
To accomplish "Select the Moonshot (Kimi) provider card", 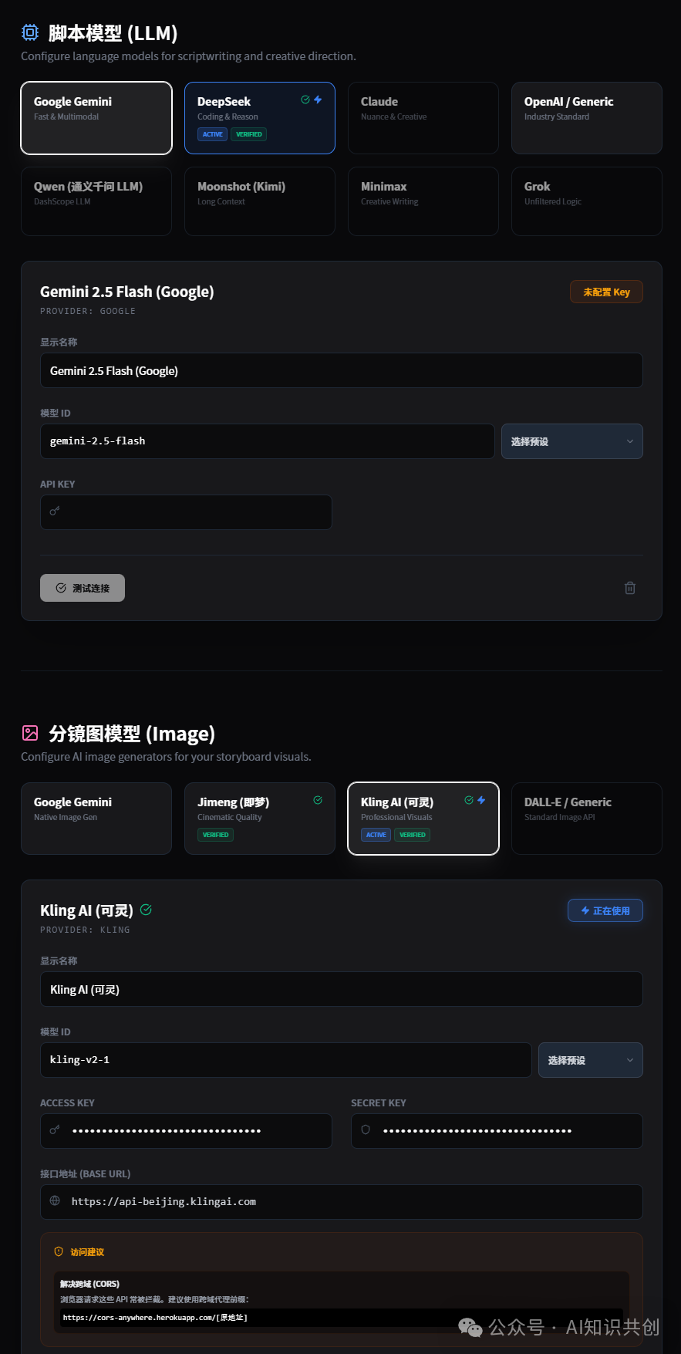I will point(260,201).
